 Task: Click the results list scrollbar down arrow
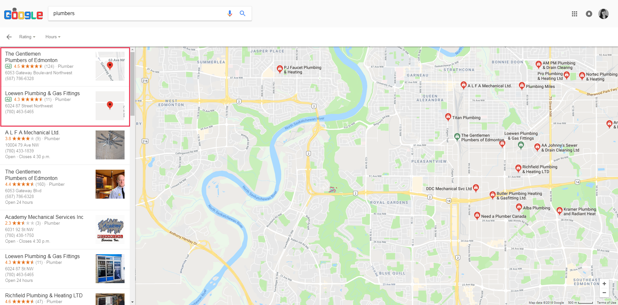coord(133,302)
